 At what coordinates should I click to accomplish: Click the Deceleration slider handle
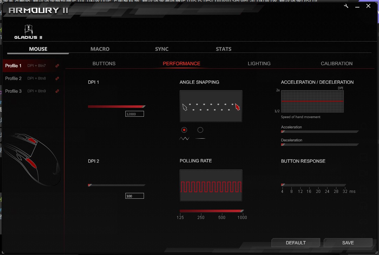283,144
